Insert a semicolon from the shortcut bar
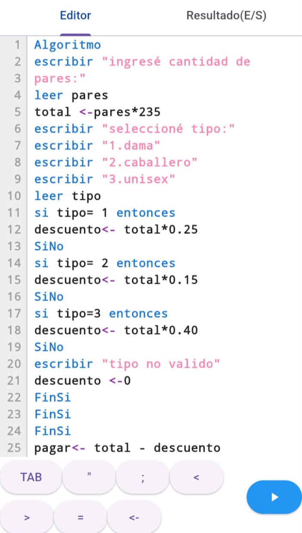Viewport: 302px width, 533px height. (143, 477)
